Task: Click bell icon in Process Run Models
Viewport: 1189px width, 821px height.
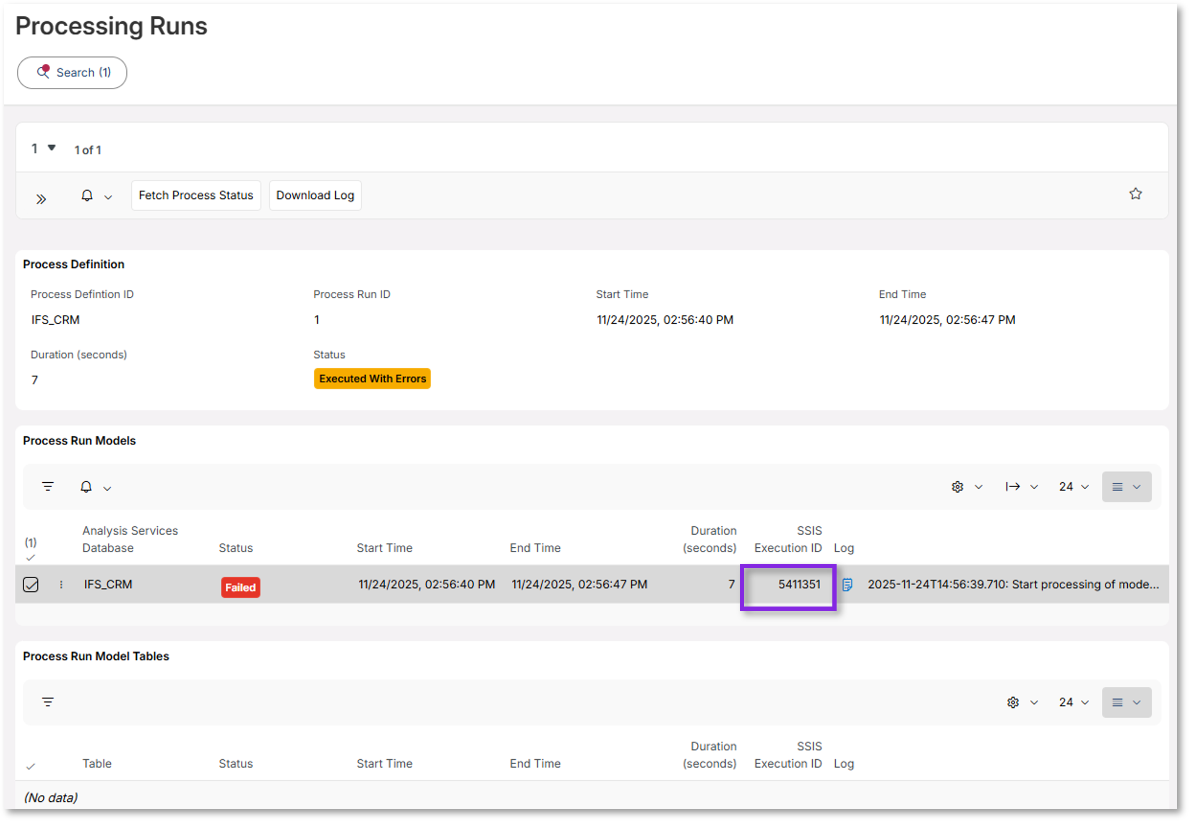Action: click(x=86, y=486)
